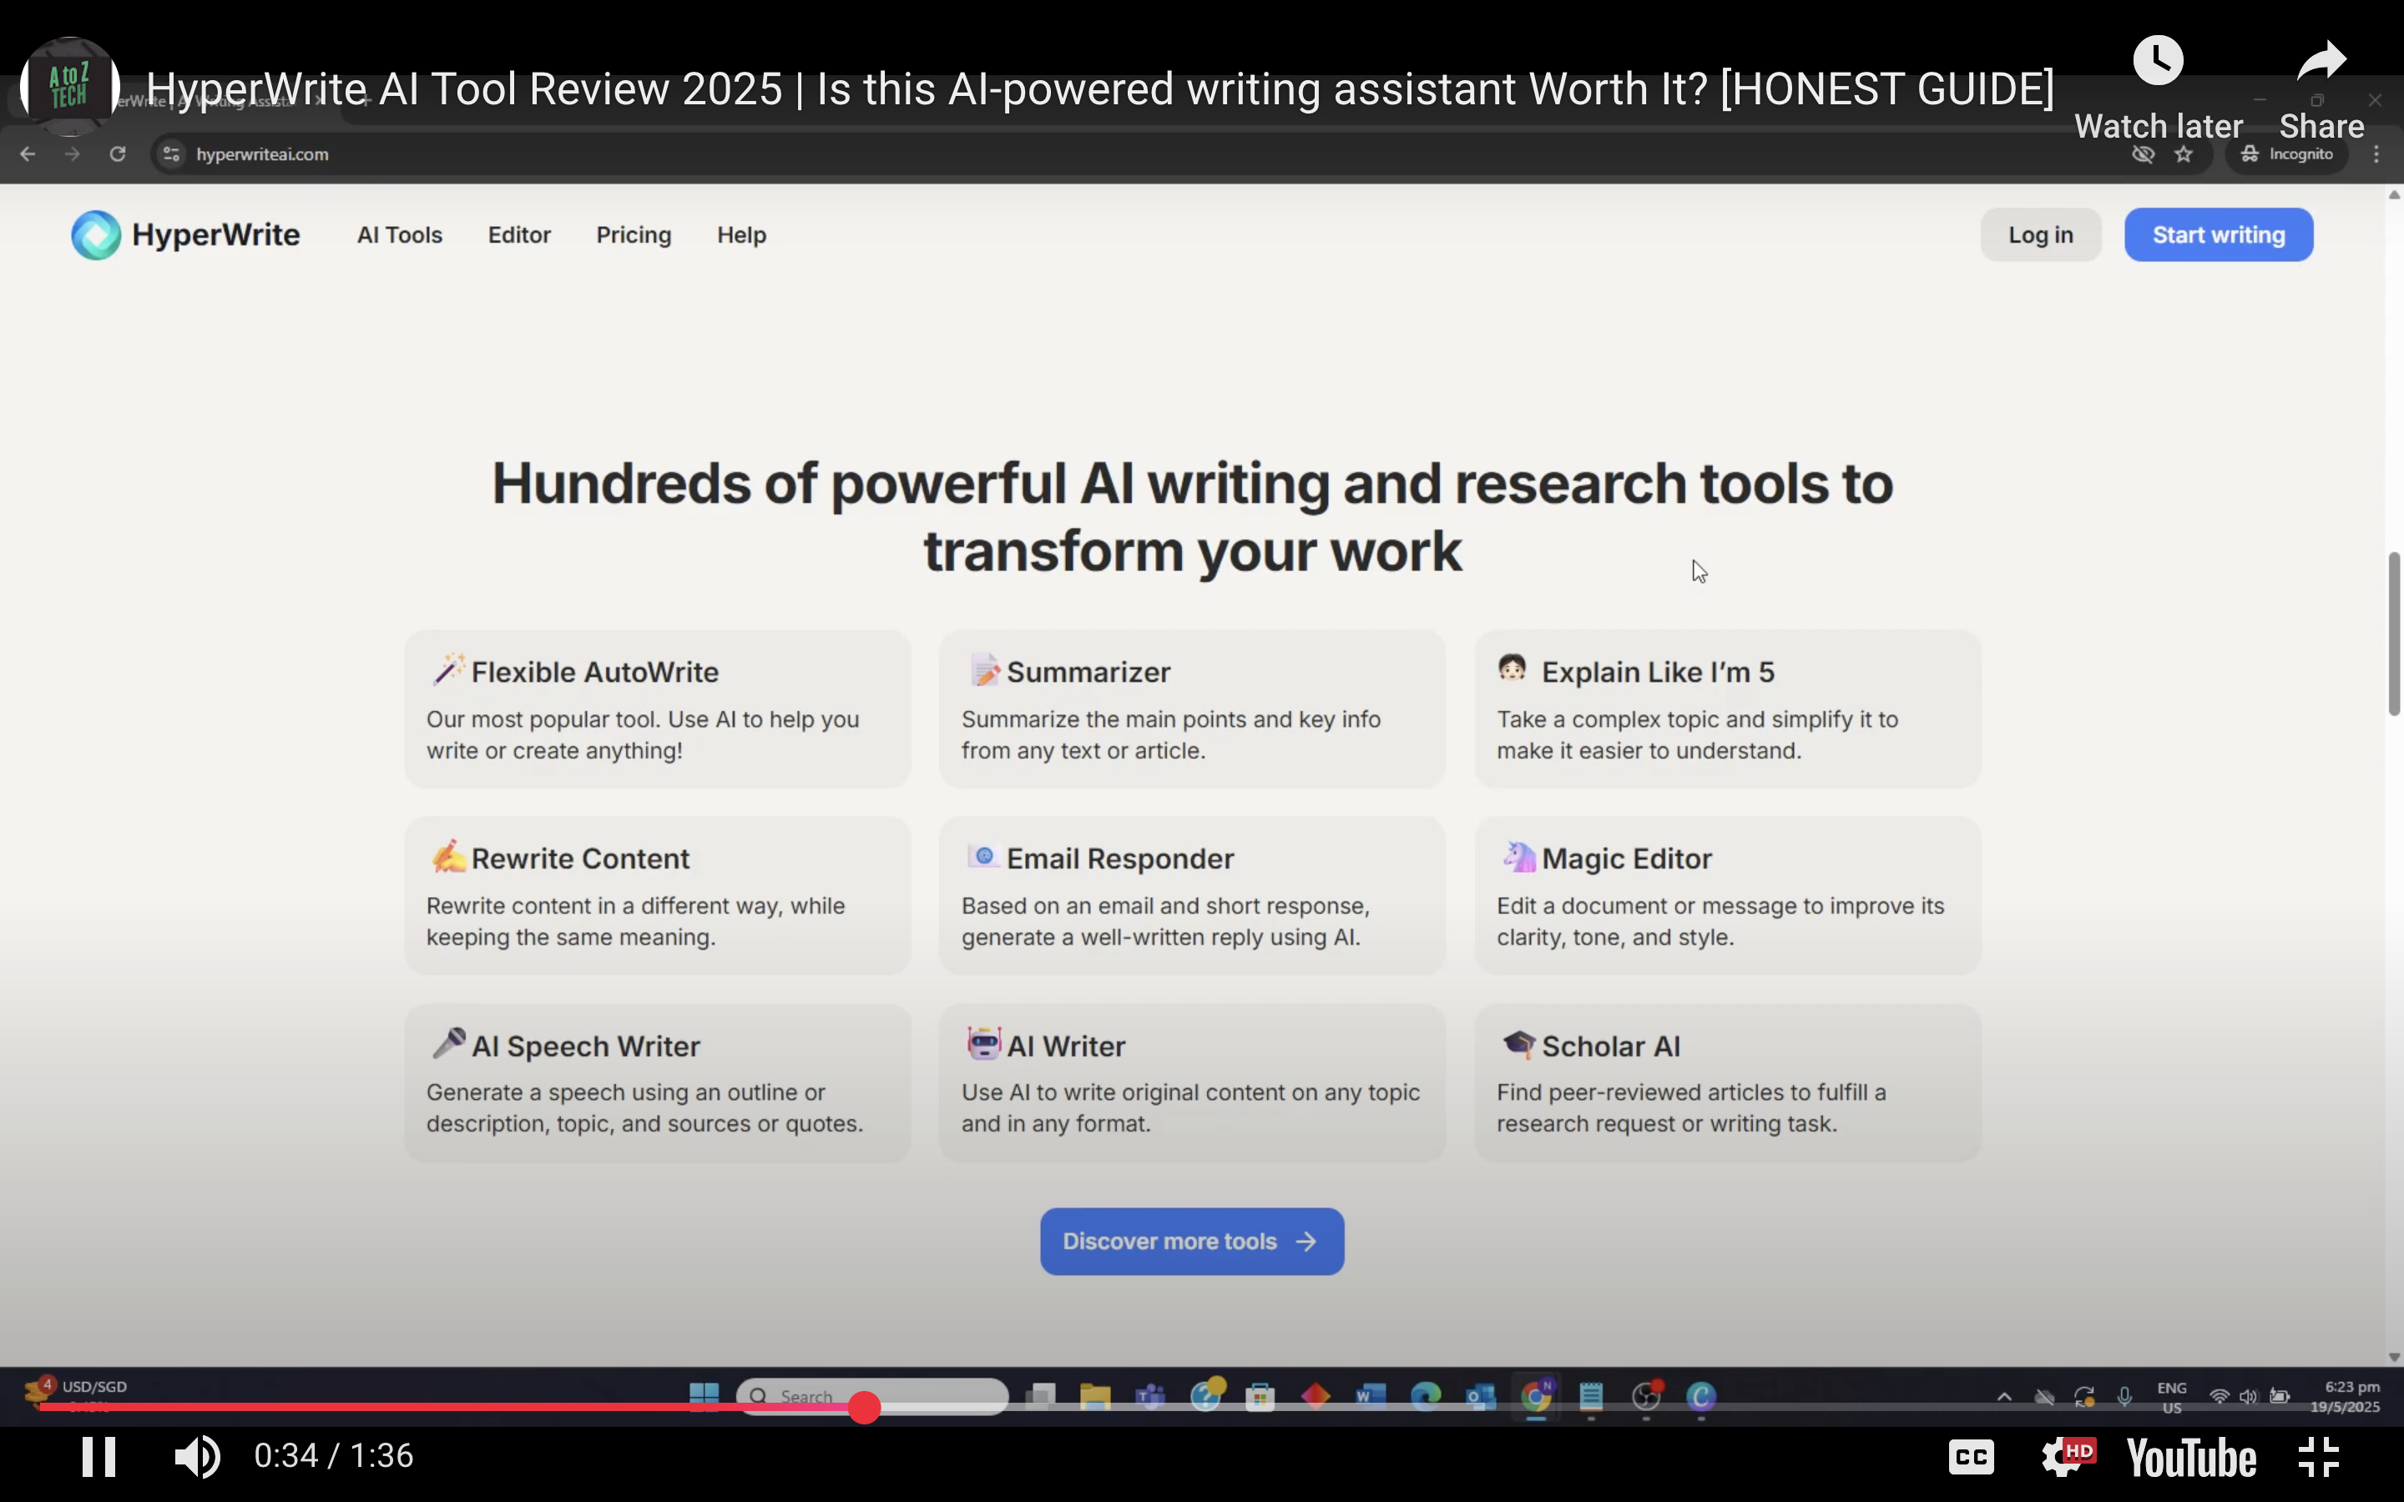Open Notepad from the taskbar

(x=1590, y=1397)
